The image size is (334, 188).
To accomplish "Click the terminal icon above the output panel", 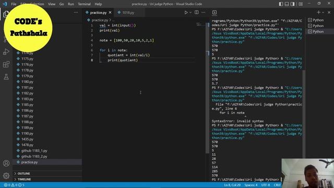I will click(x=214, y=13).
